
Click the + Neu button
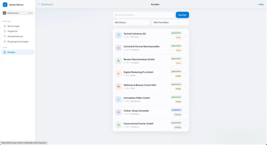(261, 4)
